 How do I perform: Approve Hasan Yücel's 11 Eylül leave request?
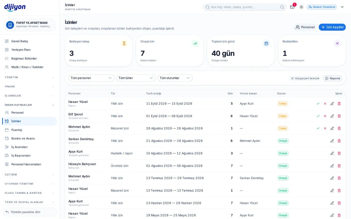pyautogui.click(x=318, y=103)
